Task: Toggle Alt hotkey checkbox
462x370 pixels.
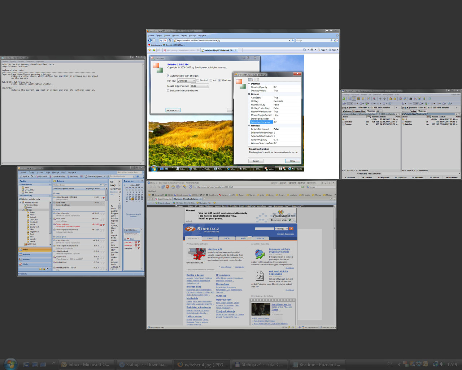Action: click(x=210, y=81)
